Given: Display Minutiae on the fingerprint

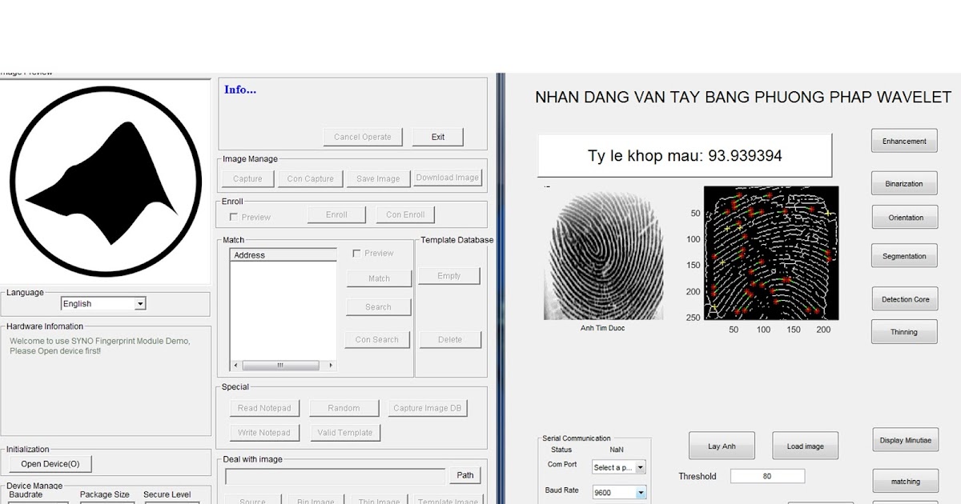Looking at the screenshot, I should pos(905,439).
